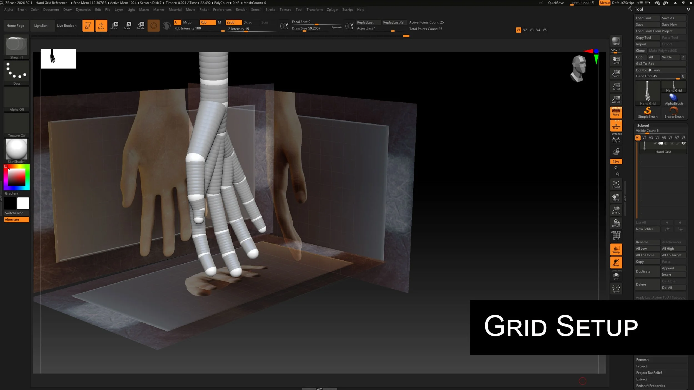Expand the Extract subtool section
The image size is (694, 390).
642,379
